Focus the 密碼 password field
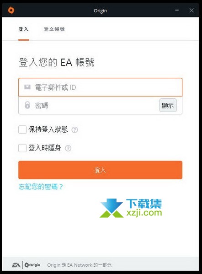Image resolution: width=202 pixels, height=274 pixels. 89,105
